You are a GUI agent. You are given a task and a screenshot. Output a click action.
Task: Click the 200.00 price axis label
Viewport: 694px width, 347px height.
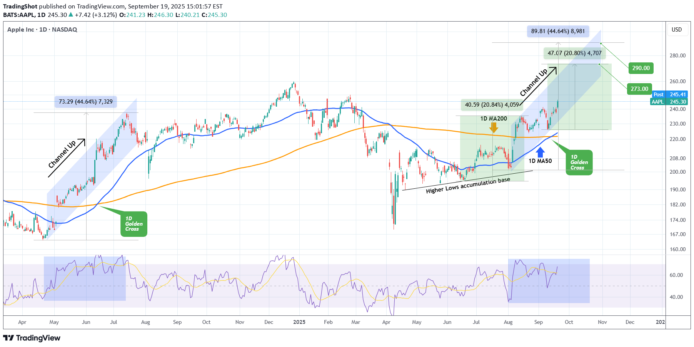click(x=677, y=172)
